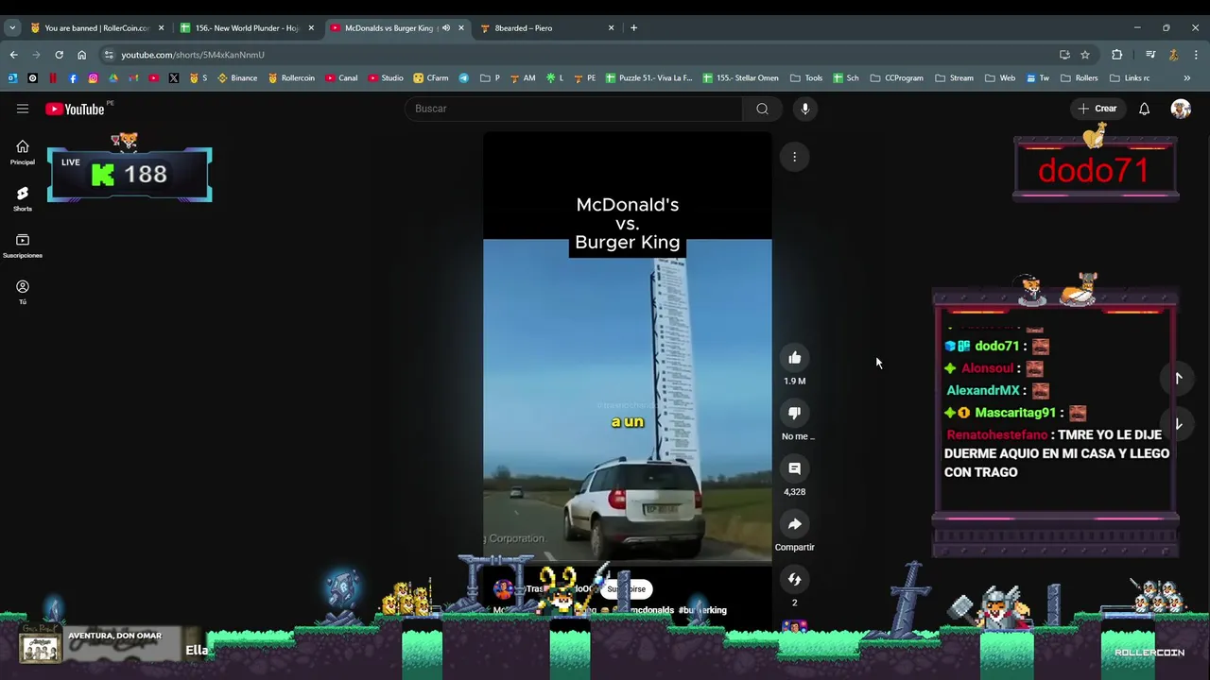Open the Binance bookmark
Viewport: 1210px width, 680px height.
[237, 78]
